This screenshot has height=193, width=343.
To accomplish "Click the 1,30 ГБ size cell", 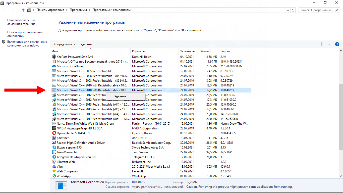I will pos(212,62).
